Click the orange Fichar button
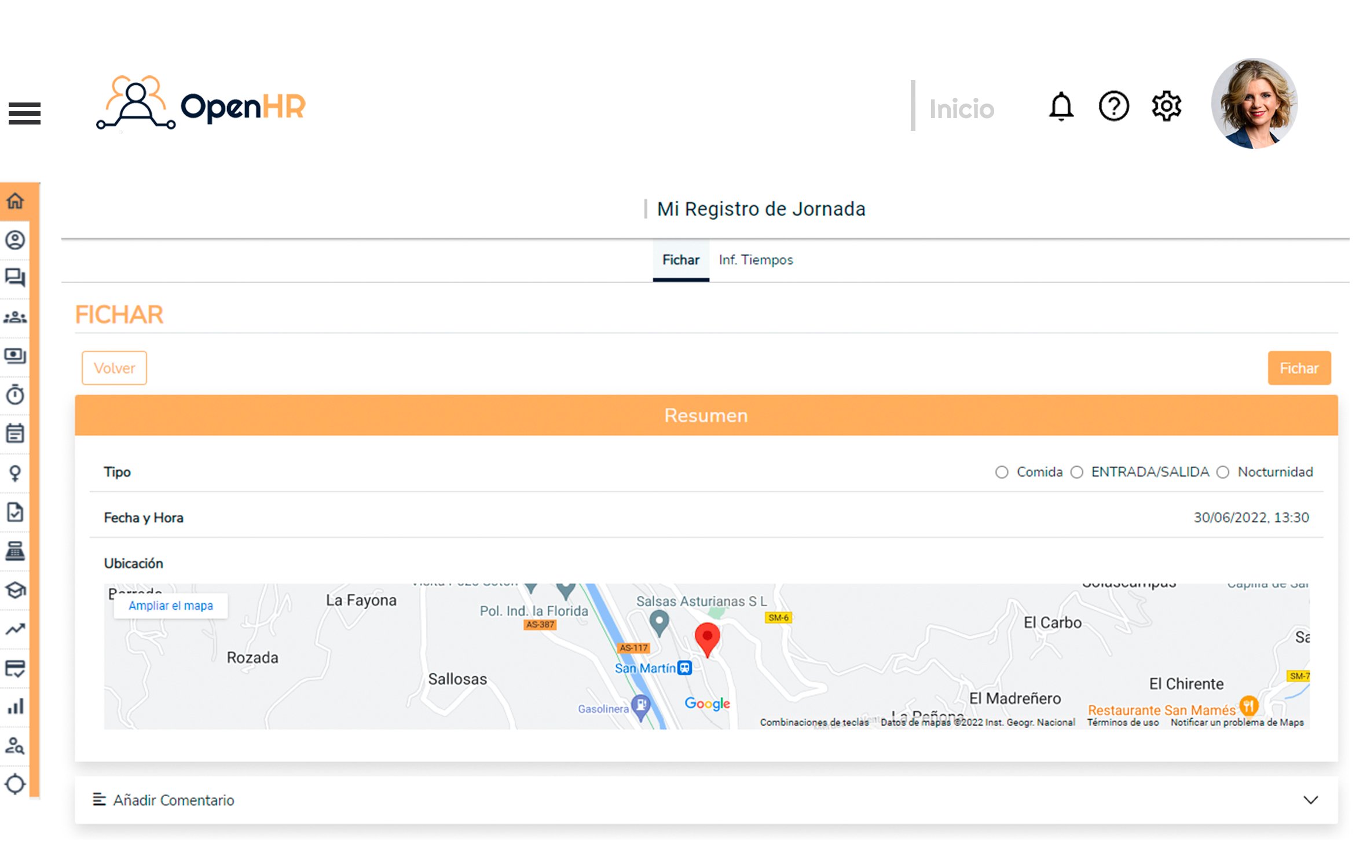The width and height of the screenshot is (1363, 846). (x=1299, y=368)
